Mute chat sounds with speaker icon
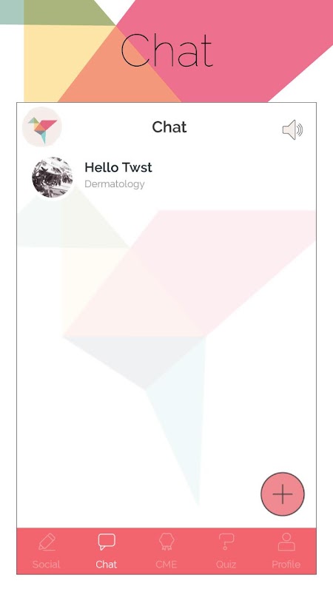 292,130
